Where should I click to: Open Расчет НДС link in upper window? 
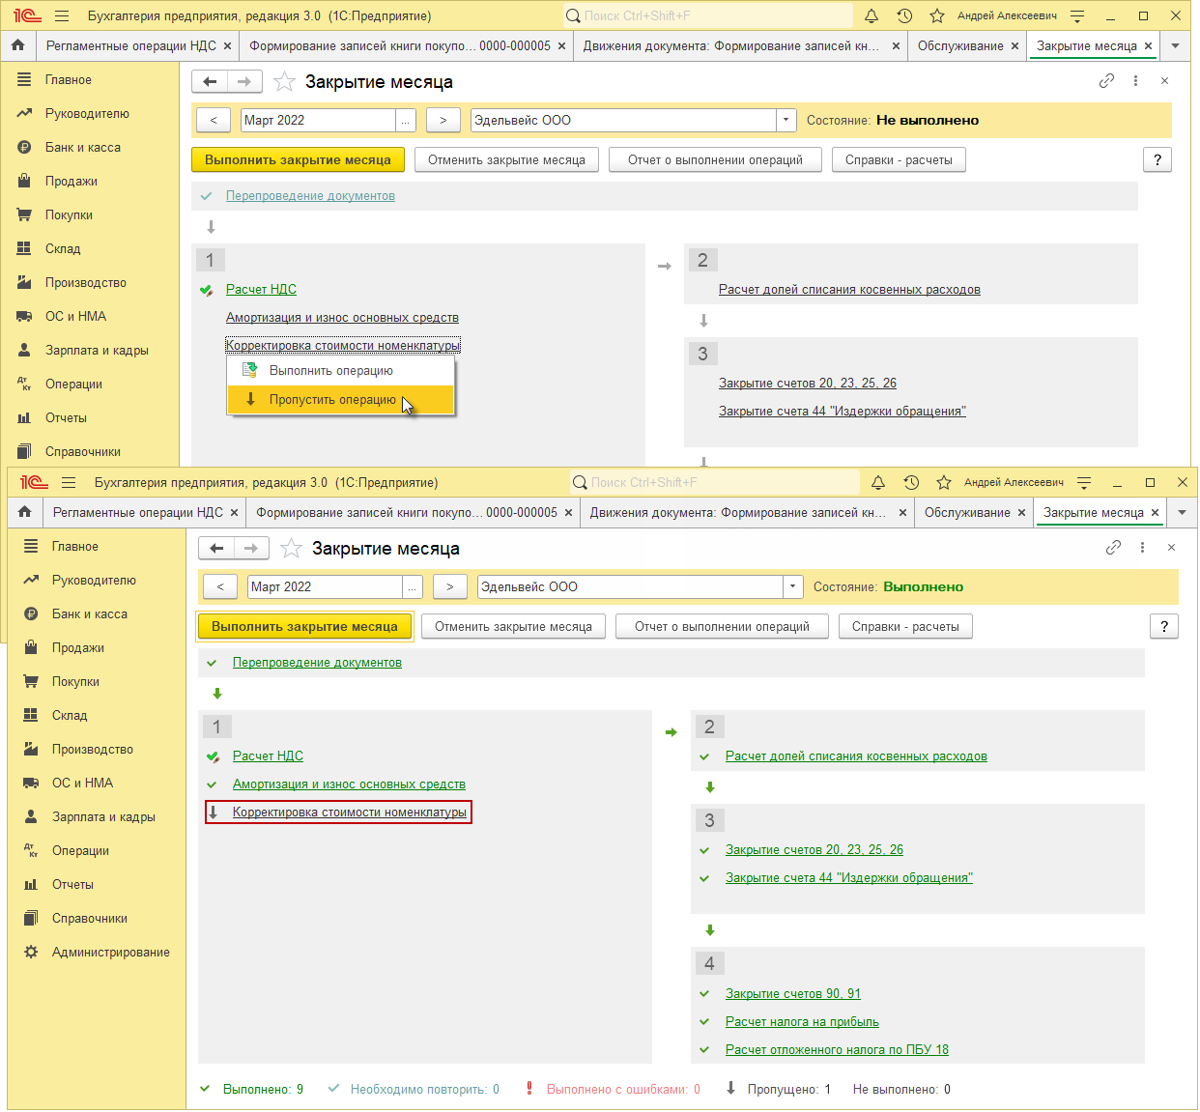tap(261, 289)
